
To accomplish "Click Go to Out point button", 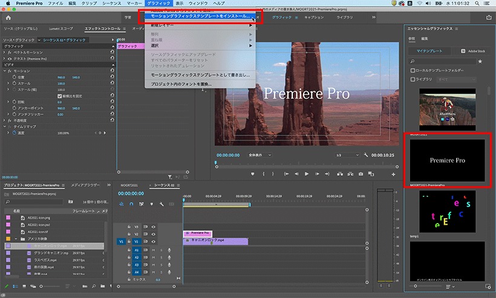I will click(327, 174).
